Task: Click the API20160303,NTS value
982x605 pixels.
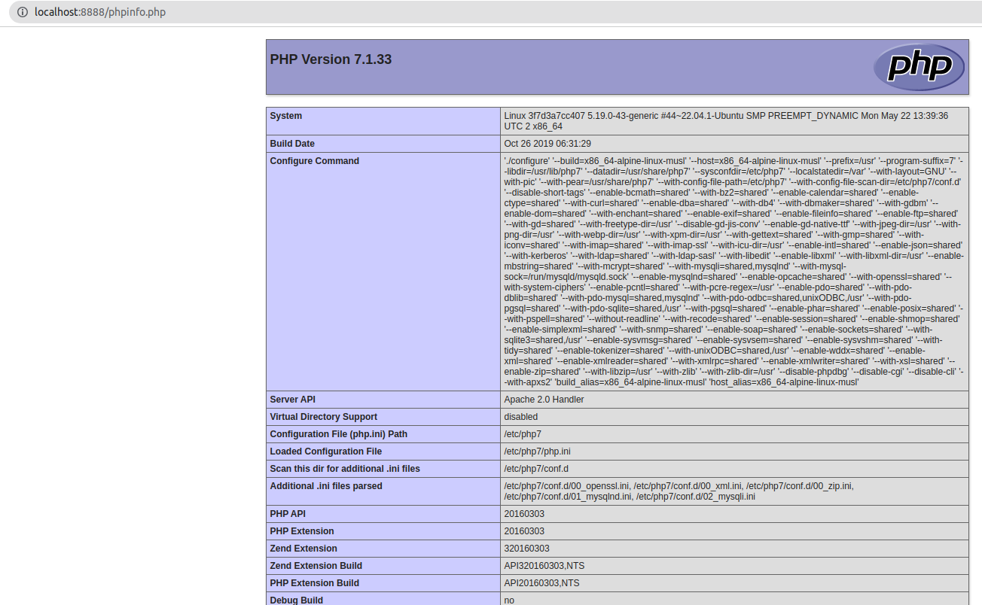Action: click(x=542, y=583)
